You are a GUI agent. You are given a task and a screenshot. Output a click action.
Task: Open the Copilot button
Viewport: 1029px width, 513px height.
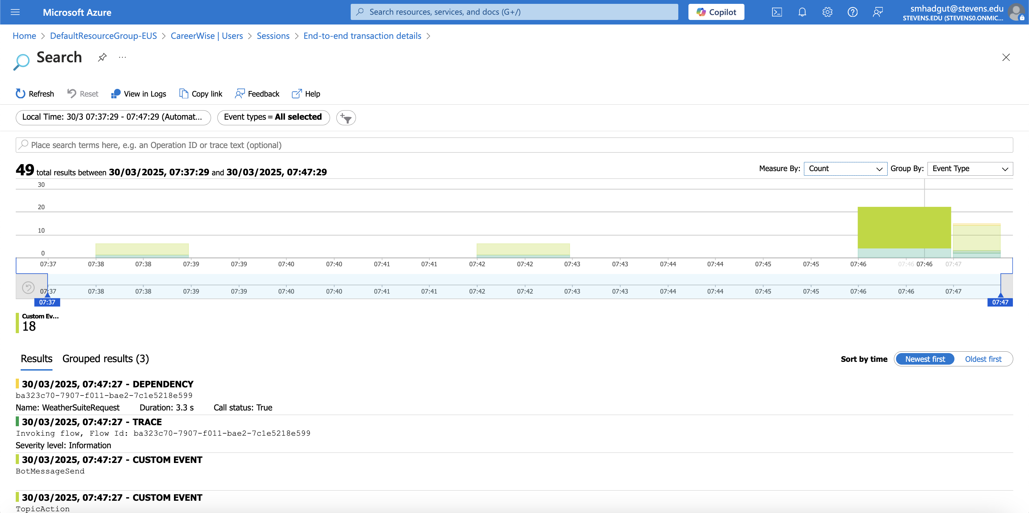tap(716, 12)
